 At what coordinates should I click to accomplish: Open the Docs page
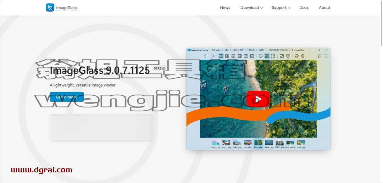click(x=304, y=7)
